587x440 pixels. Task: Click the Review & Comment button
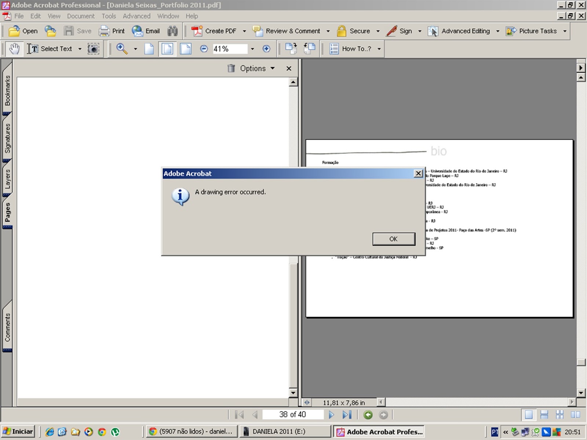286,31
